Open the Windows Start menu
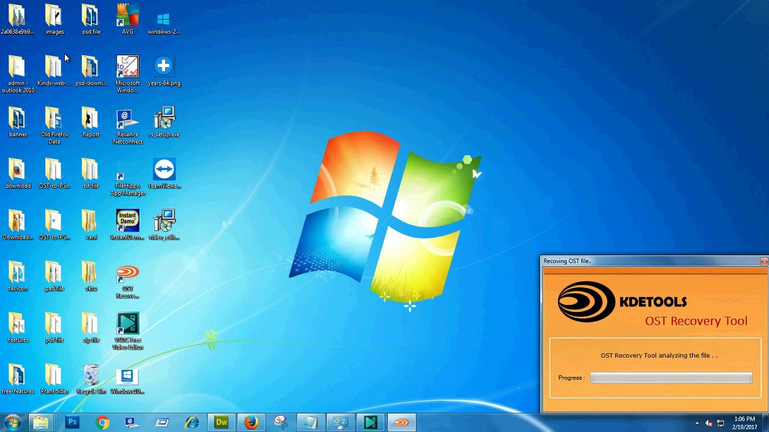Viewport: 769px width, 432px height. (x=12, y=422)
